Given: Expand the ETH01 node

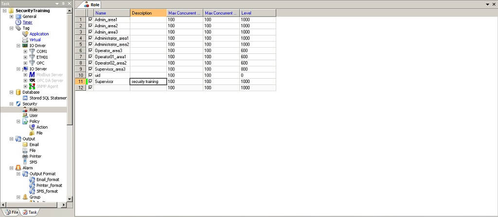Looking at the screenshot, I should (25, 57).
